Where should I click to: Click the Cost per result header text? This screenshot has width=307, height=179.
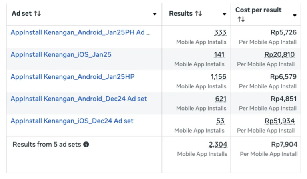[258, 10]
